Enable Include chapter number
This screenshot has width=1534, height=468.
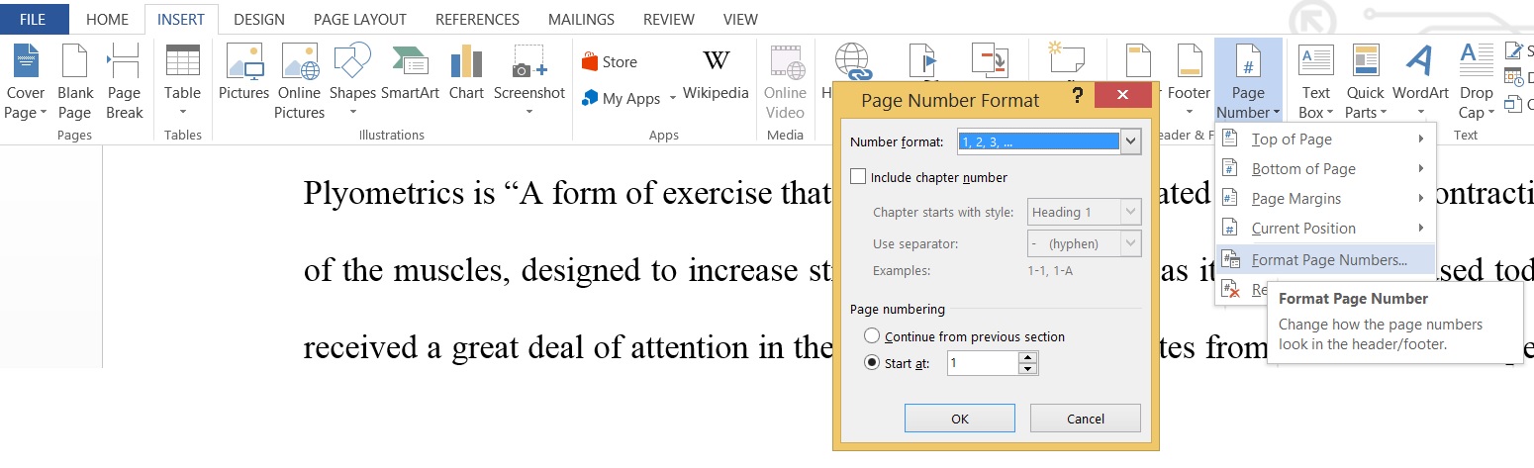click(858, 177)
